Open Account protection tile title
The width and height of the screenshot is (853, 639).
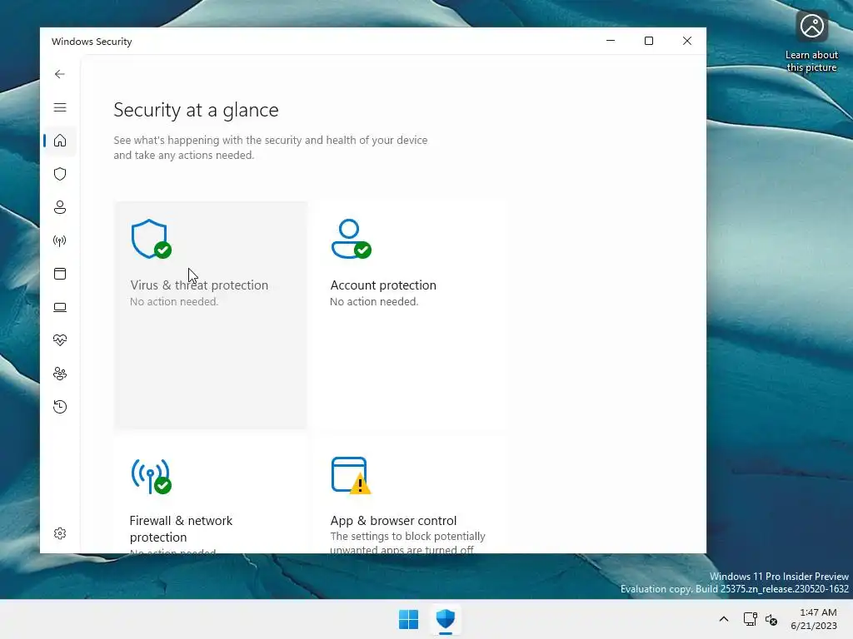(383, 285)
